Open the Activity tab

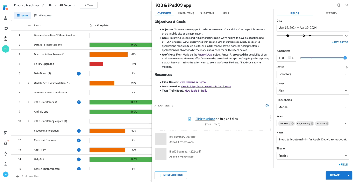331,13
